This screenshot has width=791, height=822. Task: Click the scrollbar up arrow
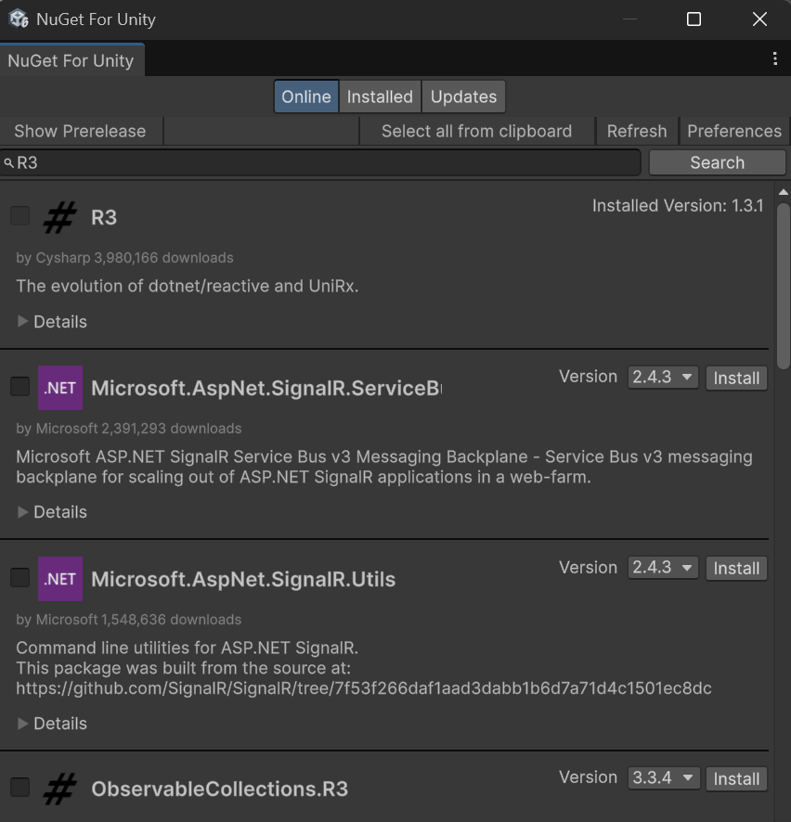tap(784, 192)
